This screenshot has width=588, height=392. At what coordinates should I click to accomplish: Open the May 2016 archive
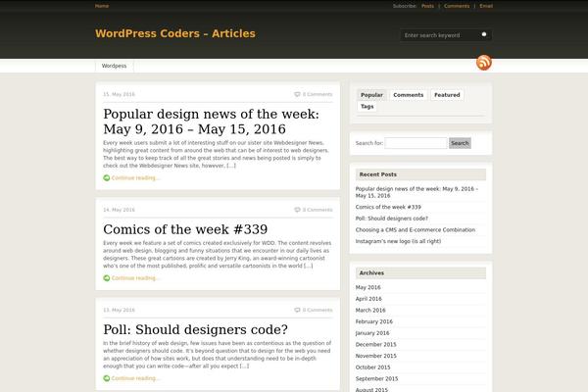pyautogui.click(x=367, y=287)
